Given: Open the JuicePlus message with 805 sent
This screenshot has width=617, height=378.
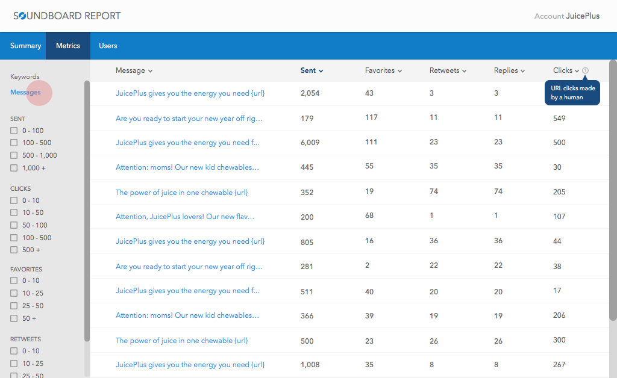Looking at the screenshot, I should (x=190, y=241).
